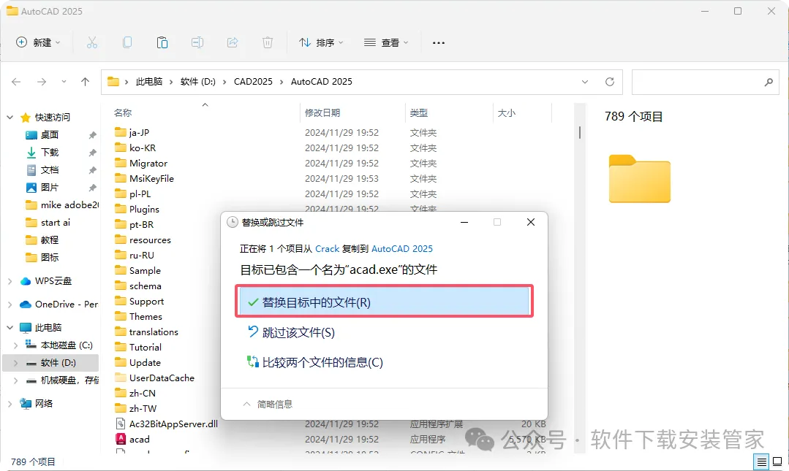
Task: Select 此电脑 in the address breadcrumb
Action: pyautogui.click(x=149, y=82)
